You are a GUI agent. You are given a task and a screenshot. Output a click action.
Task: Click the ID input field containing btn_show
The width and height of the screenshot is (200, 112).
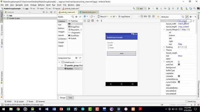184,21
